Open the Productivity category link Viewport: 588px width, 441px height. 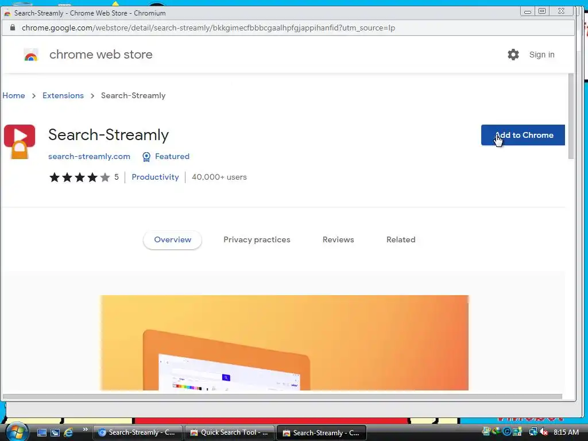click(x=155, y=177)
